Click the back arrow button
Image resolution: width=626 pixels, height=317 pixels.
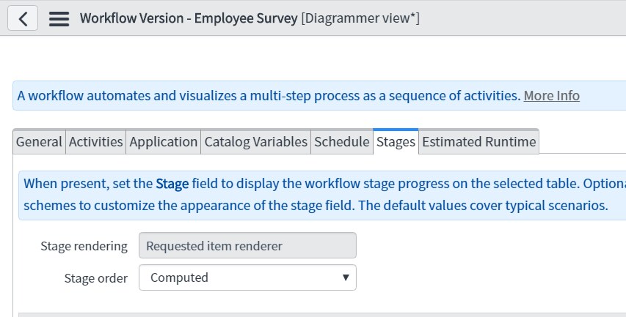click(23, 18)
